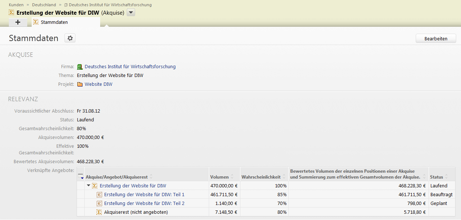Click the orange folder icon beside Projekt
The image size is (461, 220).
[80, 84]
